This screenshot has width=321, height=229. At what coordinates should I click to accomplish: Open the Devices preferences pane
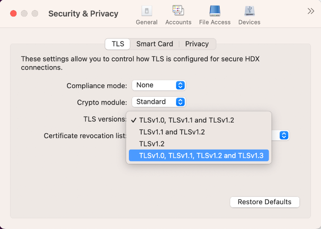click(x=249, y=15)
